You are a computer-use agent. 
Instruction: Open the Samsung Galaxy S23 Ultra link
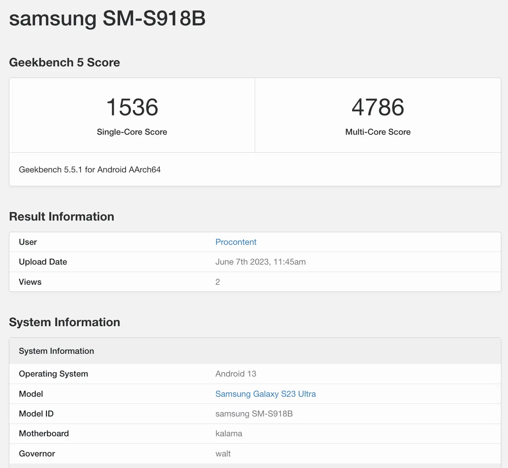(x=266, y=394)
